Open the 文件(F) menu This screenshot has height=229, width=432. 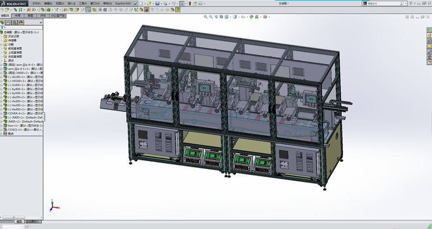(x=36, y=3)
